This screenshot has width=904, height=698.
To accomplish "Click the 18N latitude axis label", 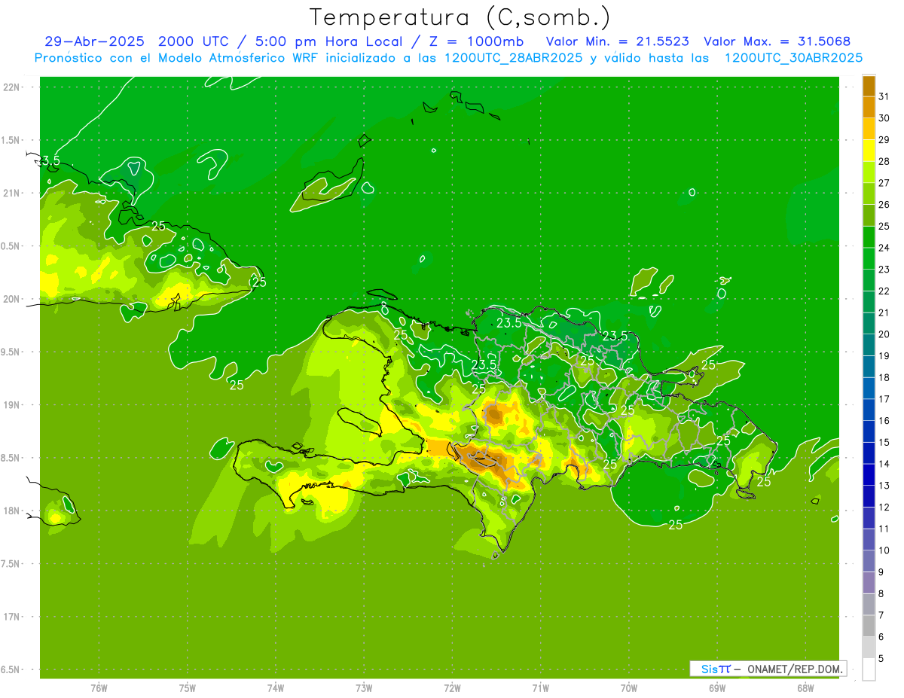I will [x=12, y=511].
